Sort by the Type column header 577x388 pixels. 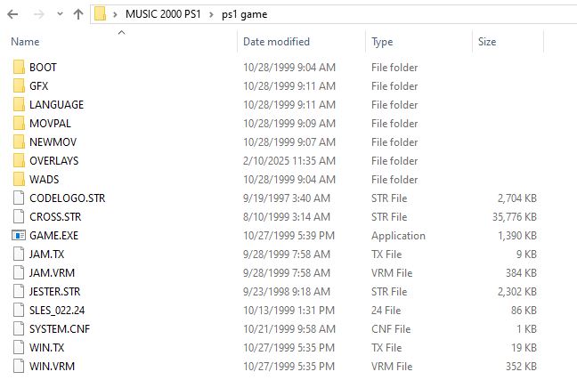(x=382, y=42)
